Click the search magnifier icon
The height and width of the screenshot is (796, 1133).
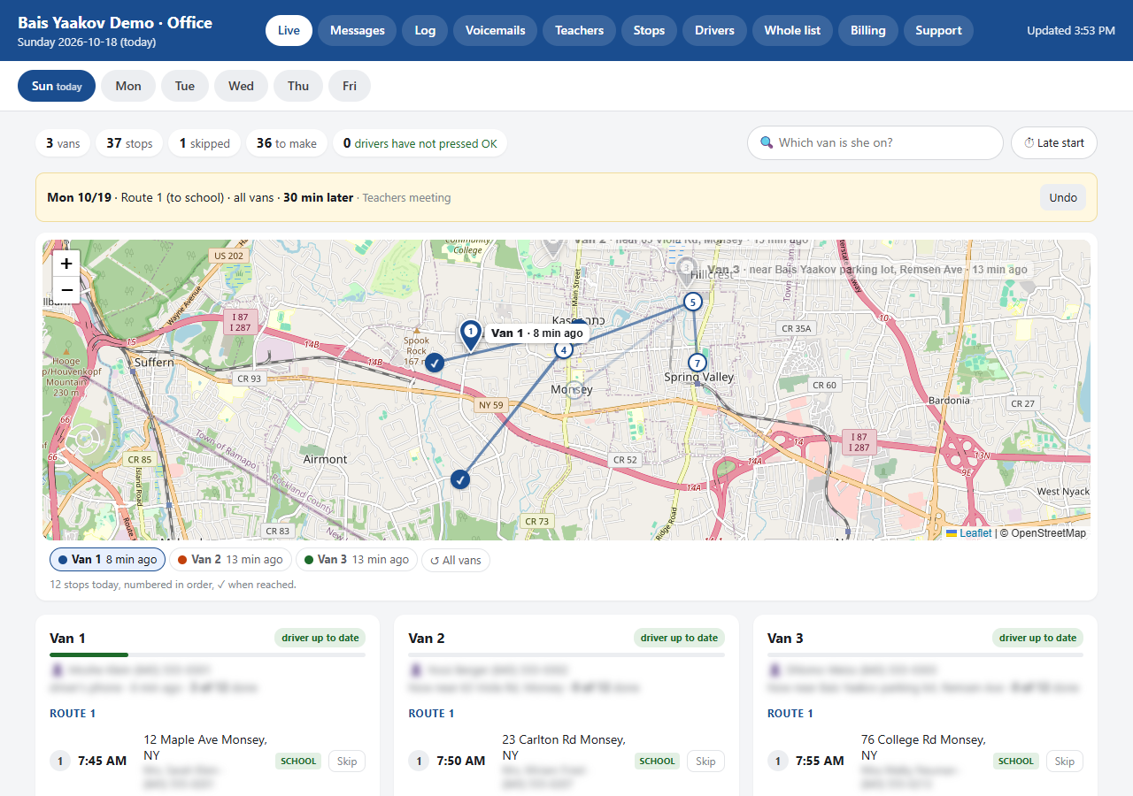(767, 142)
